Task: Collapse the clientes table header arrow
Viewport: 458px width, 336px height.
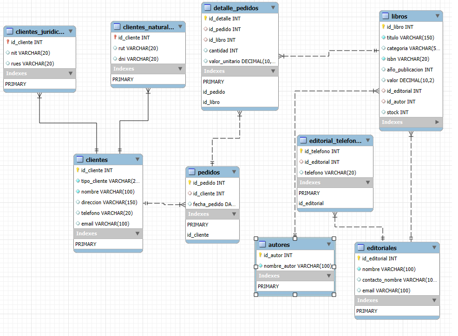Action: pyautogui.click(x=137, y=159)
